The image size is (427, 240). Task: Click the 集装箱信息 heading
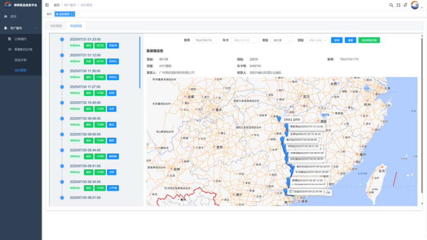pyautogui.click(x=155, y=51)
